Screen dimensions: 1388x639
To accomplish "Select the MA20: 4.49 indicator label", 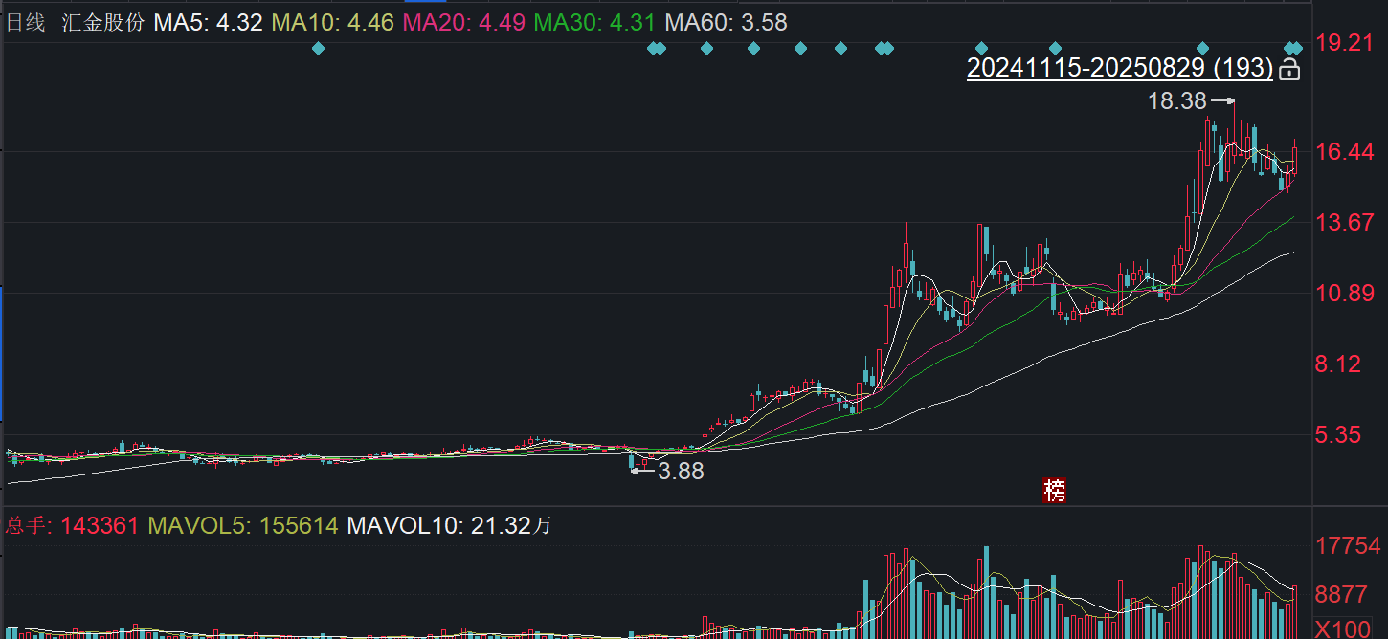I will click(464, 23).
